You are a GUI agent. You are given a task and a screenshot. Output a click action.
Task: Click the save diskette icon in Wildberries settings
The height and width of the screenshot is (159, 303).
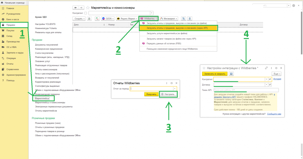coord(231,74)
